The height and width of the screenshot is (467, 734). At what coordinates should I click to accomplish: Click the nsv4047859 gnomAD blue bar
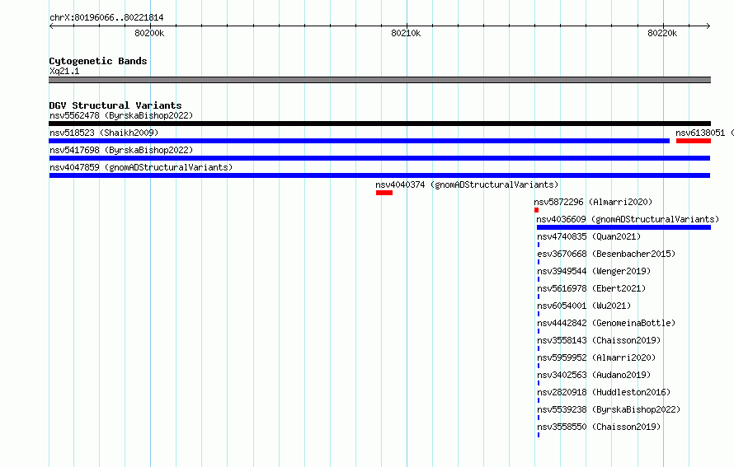tap(379, 175)
